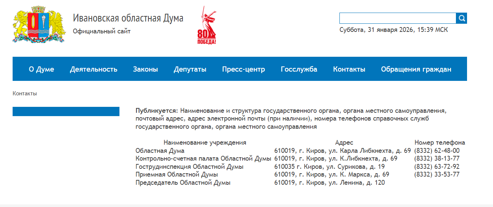493x207 pixels.
Task: Click the 80 Победа anniversary emblem
Action: [x=207, y=25]
